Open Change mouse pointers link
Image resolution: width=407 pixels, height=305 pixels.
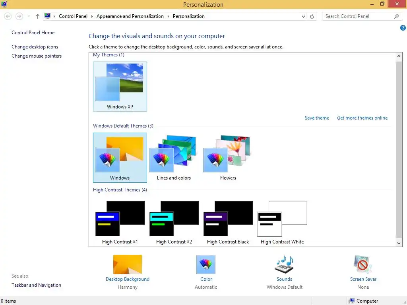(x=37, y=56)
